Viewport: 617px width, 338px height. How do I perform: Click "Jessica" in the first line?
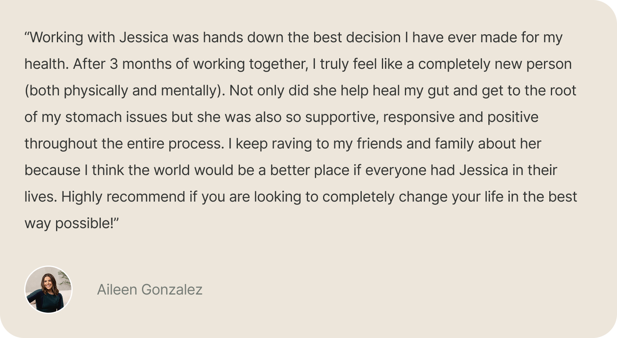(x=144, y=37)
